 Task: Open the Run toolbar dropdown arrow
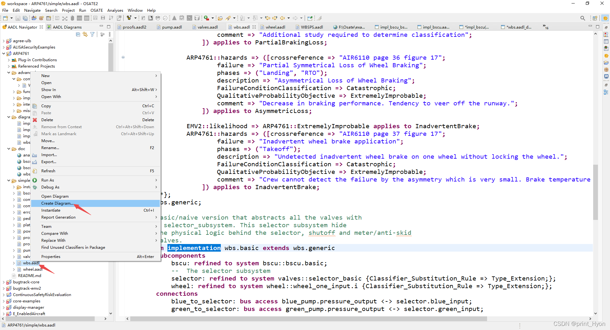click(x=212, y=18)
